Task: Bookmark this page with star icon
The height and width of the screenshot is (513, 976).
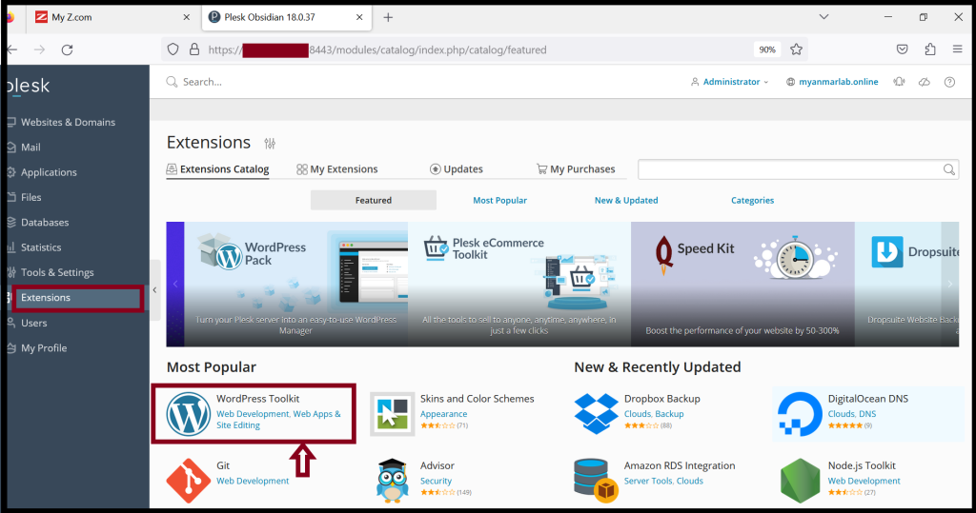Action: 796,49
